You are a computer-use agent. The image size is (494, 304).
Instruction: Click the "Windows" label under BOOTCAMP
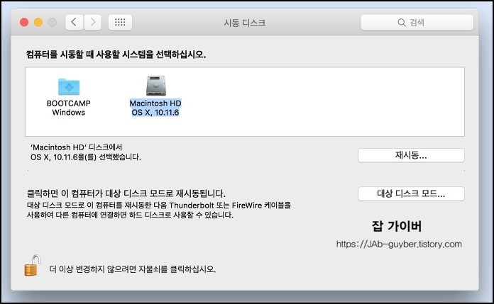[x=68, y=113]
